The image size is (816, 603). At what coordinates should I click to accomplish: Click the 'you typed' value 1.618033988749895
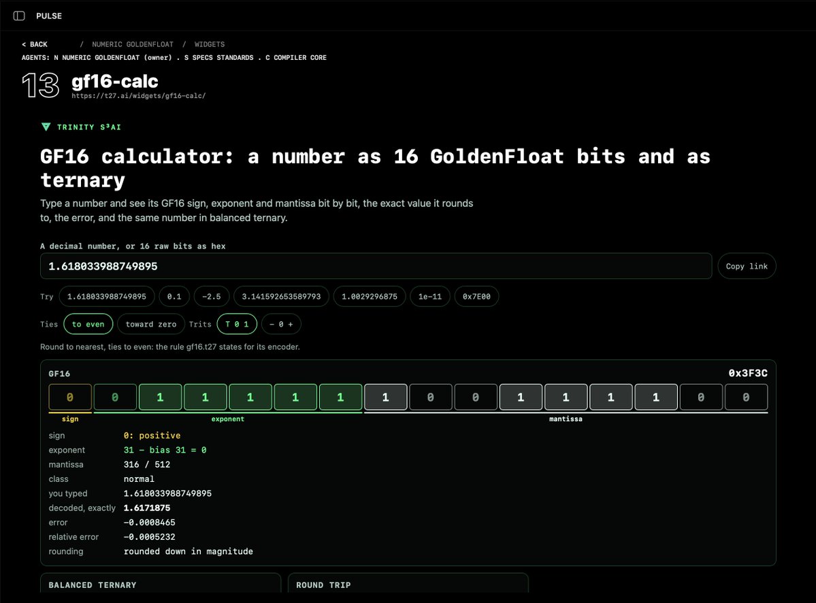(167, 493)
